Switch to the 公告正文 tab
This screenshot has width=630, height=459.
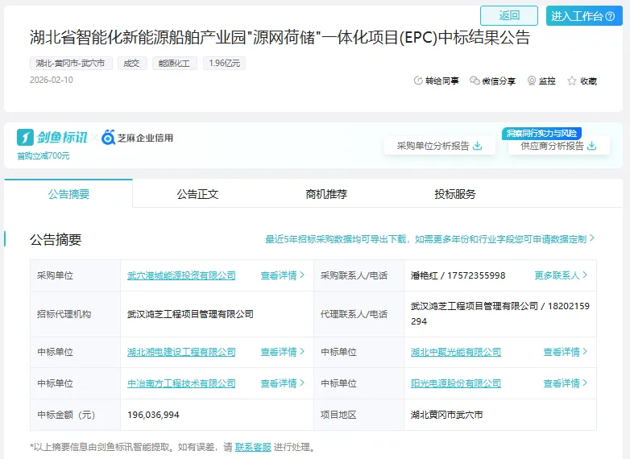point(197,194)
